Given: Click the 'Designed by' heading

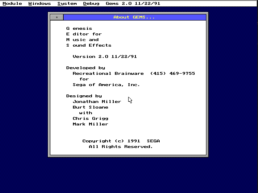Looking at the screenshot, I should pyautogui.click(x=84, y=96).
